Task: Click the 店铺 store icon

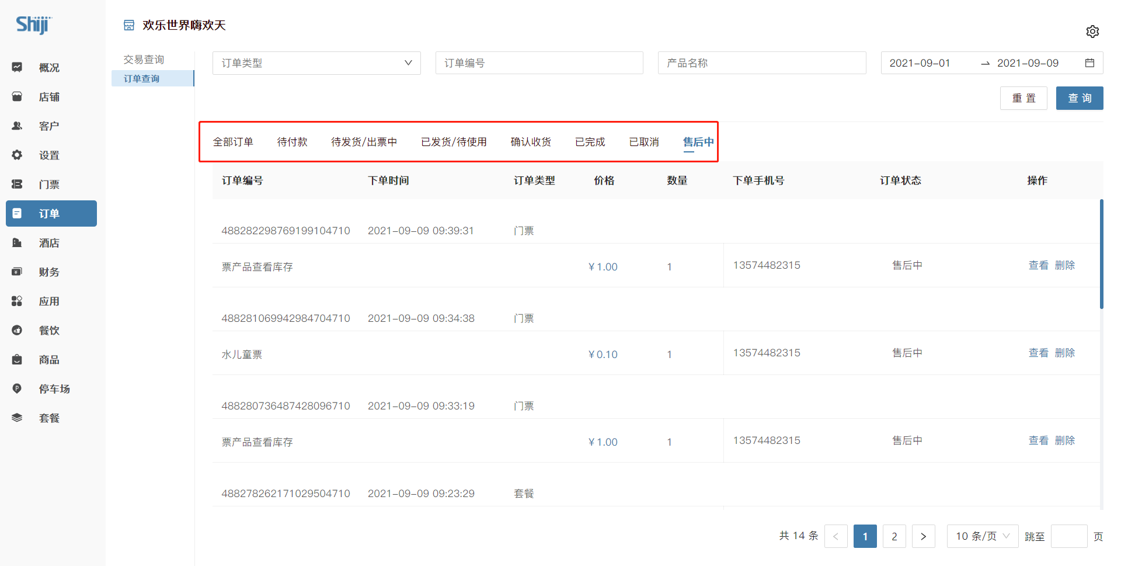Action: click(17, 96)
